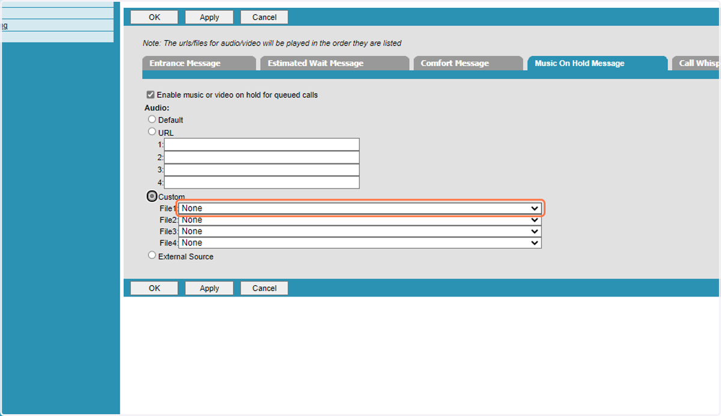This screenshot has height=416, width=721.
Task: Toggle Enable music or video on hold checkbox
Action: pyautogui.click(x=151, y=95)
